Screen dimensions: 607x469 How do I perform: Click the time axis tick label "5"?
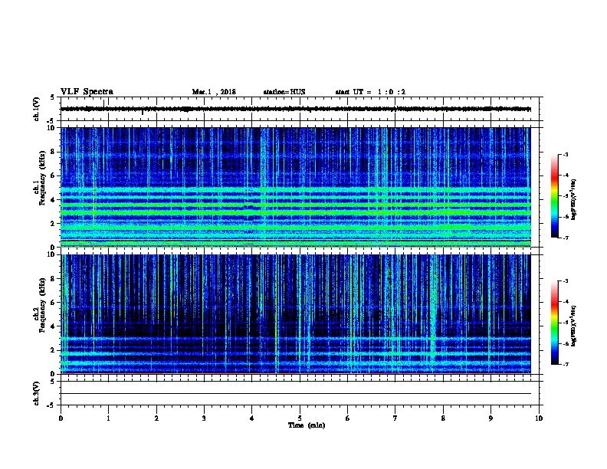pyautogui.click(x=300, y=418)
